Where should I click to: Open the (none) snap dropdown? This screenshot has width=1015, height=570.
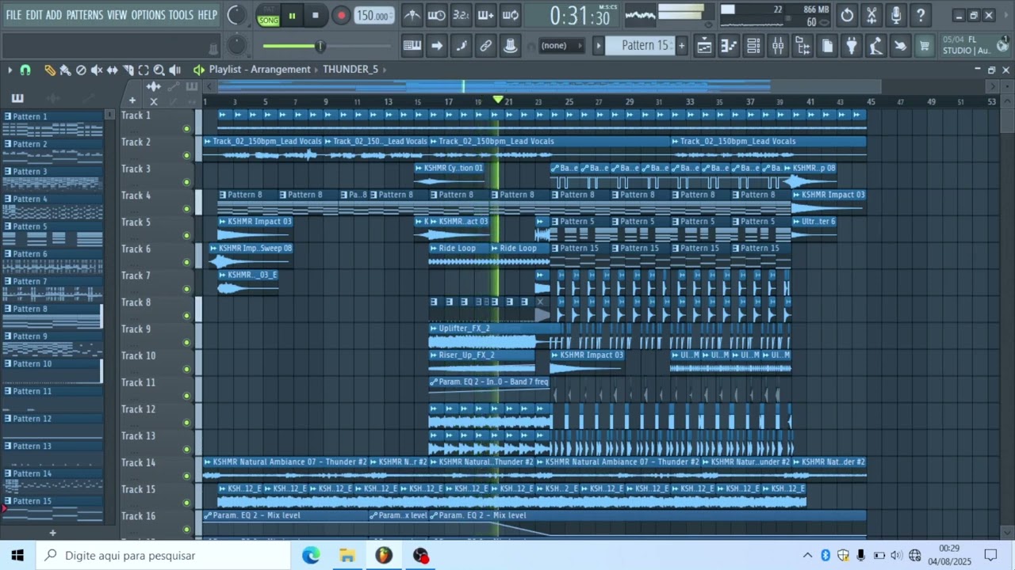[560, 46]
